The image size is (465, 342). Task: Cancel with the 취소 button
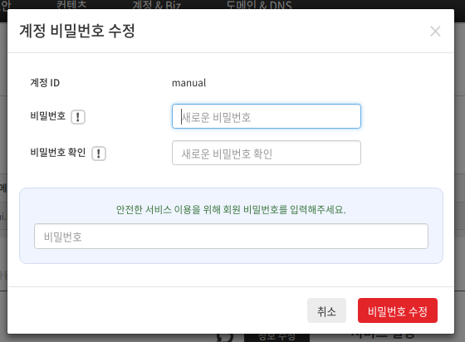coord(326,310)
